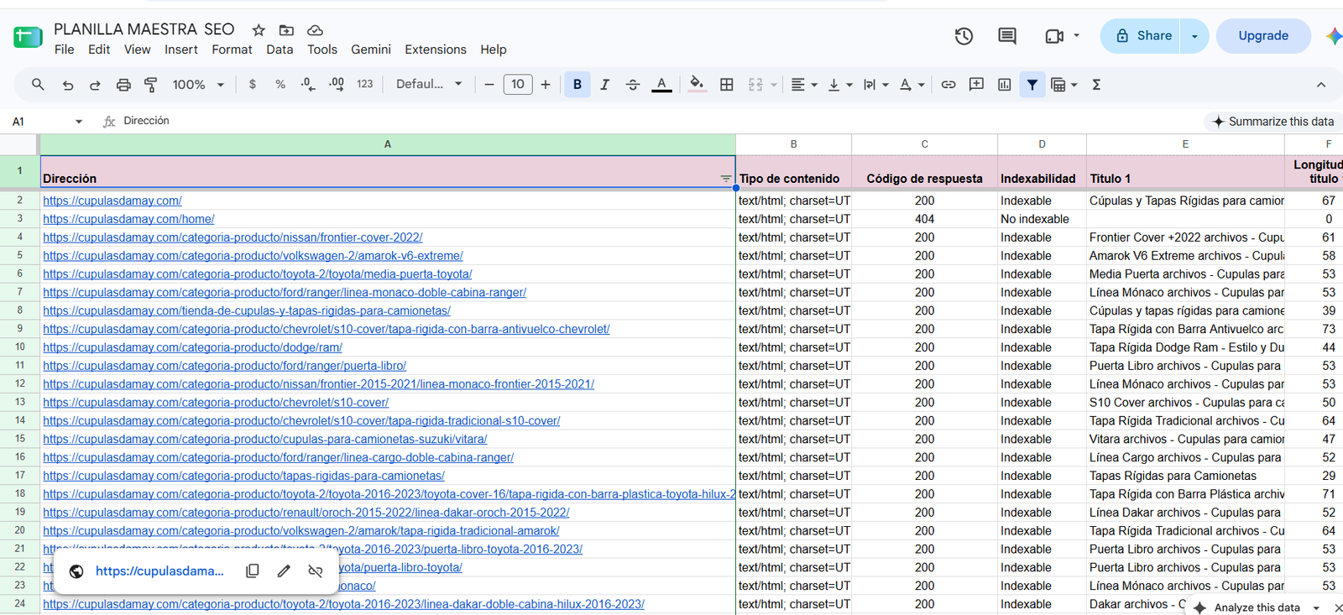Viewport: 1343px width, 615px height.
Task: Move document to a folder
Action: click(286, 30)
